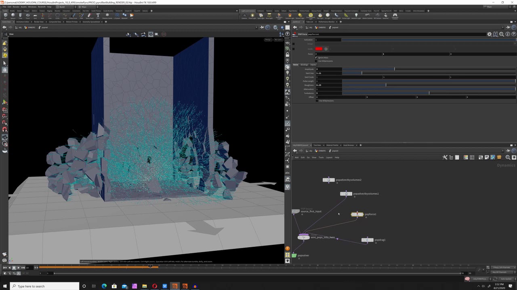Open the parameter pane path history dropdown
This screenshot has height=290, width=517.
504,27
